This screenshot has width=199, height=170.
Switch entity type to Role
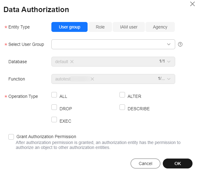pyautogui.click(x=100, y=27)
